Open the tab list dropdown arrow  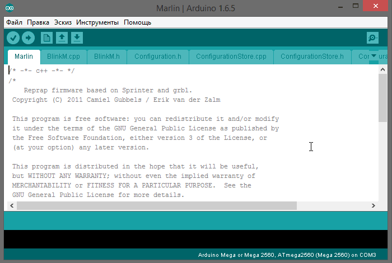tap(374, 56)
